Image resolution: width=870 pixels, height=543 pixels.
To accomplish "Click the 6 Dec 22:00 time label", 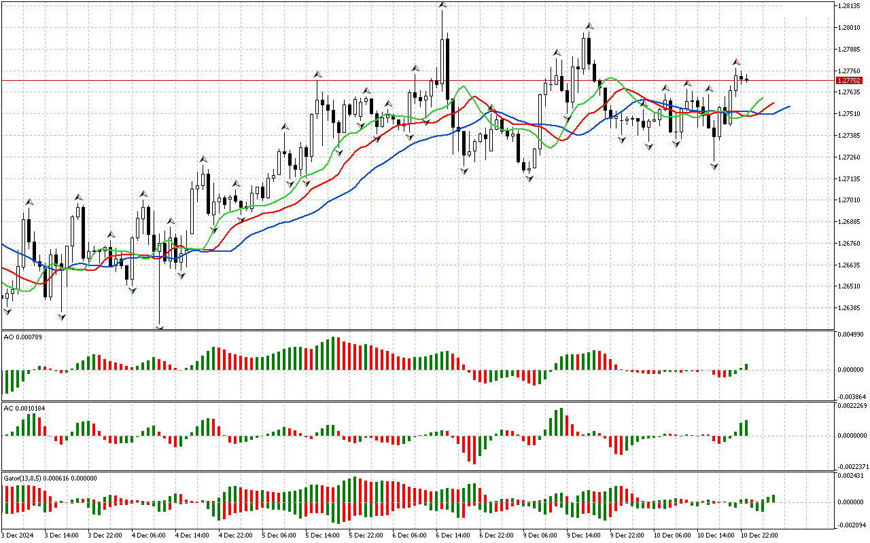I will point(498,535).
